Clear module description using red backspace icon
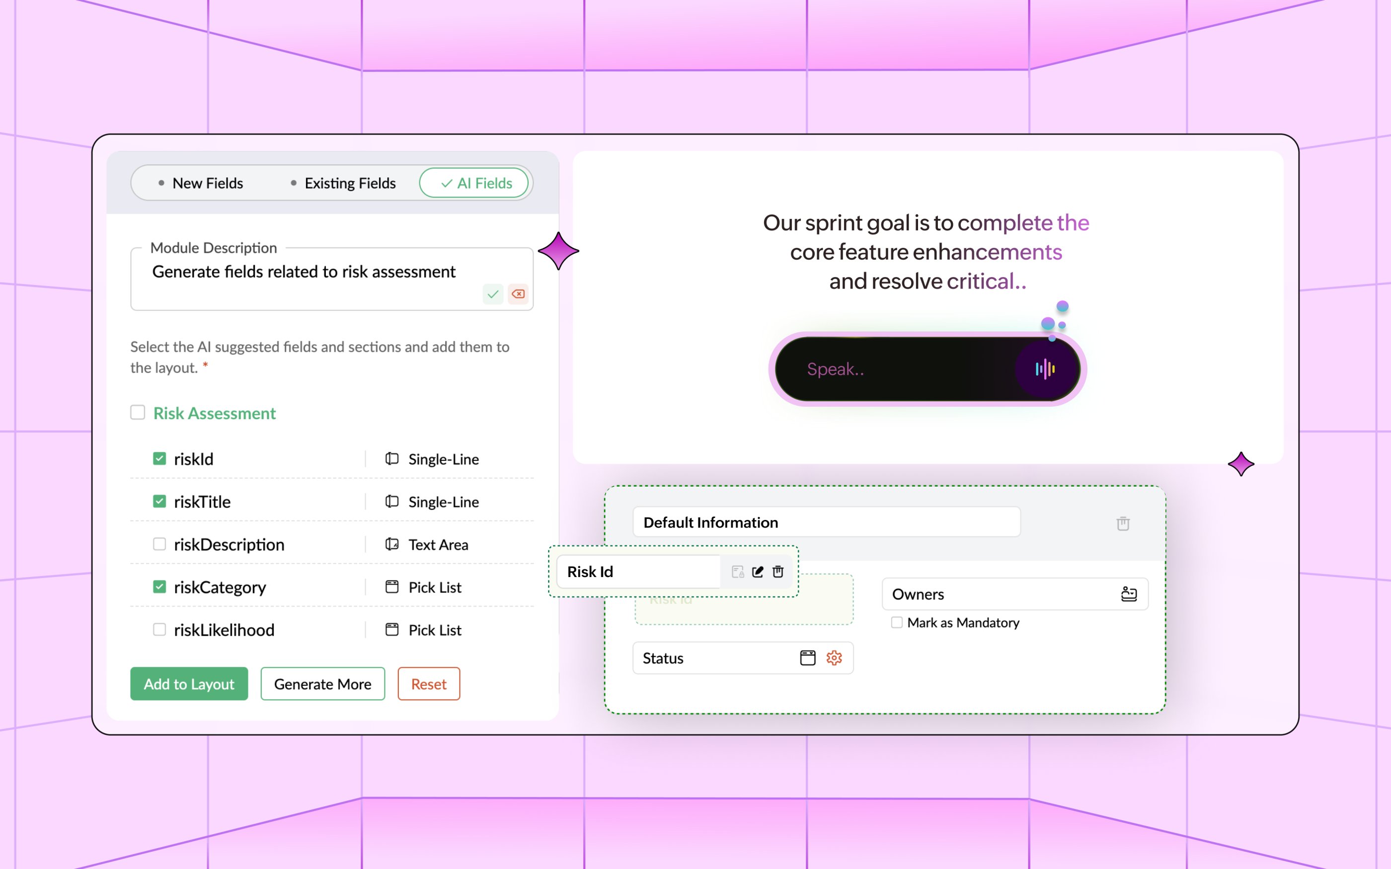 (x=518, y=293)
